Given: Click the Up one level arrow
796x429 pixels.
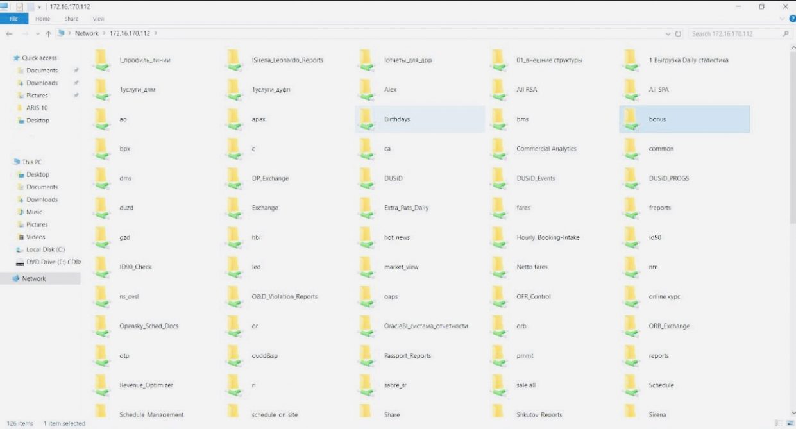Looking at the screenshot, I should pyautogui.click(x=48, y=33).
